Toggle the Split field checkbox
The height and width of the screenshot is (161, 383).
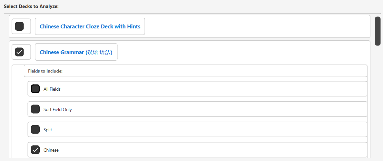(x=35, y=129)
